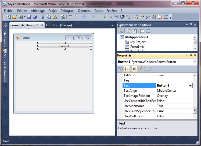Open the Add New Item dropdown arrow
The width and height of the screenshot is (201, 146).
click(25, 17)
